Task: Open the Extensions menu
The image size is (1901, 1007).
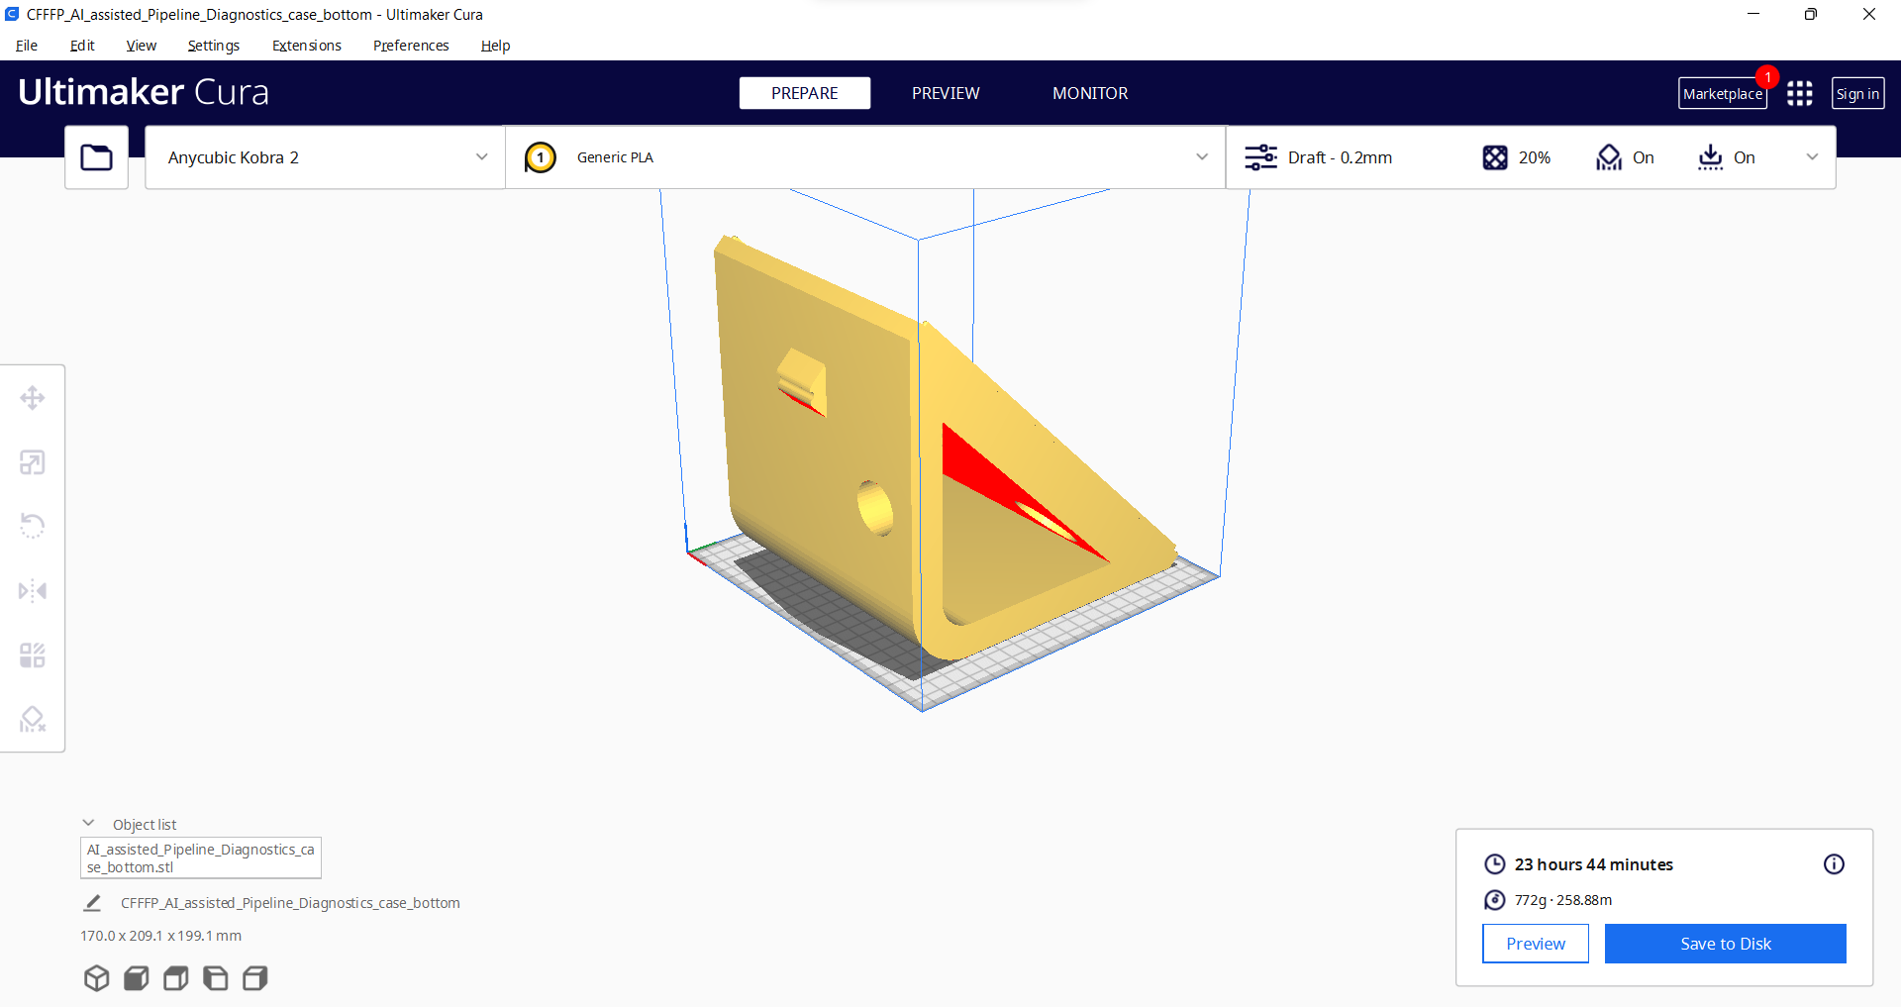Action: (307, 46)
